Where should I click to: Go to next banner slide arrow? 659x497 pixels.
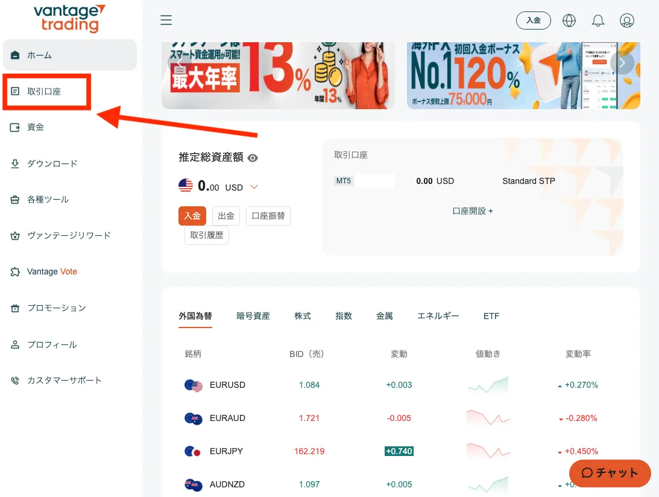pos(622,63)
